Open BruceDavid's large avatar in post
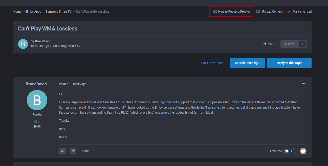Screen dimensions: 328x166 tap(37, 100)
